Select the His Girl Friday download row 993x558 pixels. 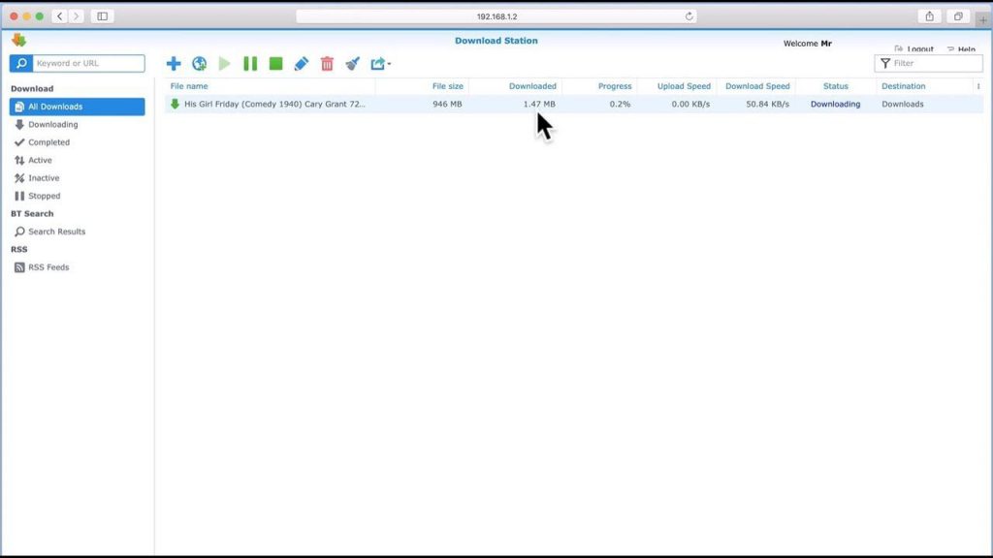574,104
